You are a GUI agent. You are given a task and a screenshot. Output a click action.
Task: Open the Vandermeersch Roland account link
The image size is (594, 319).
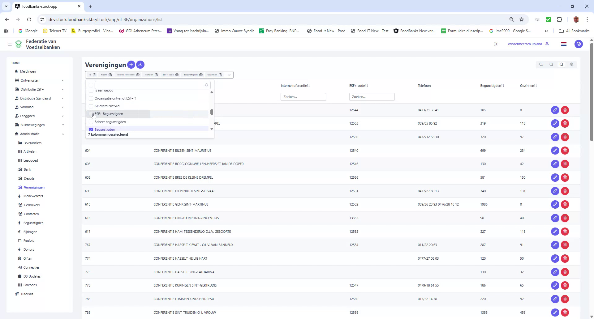[524, 44]
